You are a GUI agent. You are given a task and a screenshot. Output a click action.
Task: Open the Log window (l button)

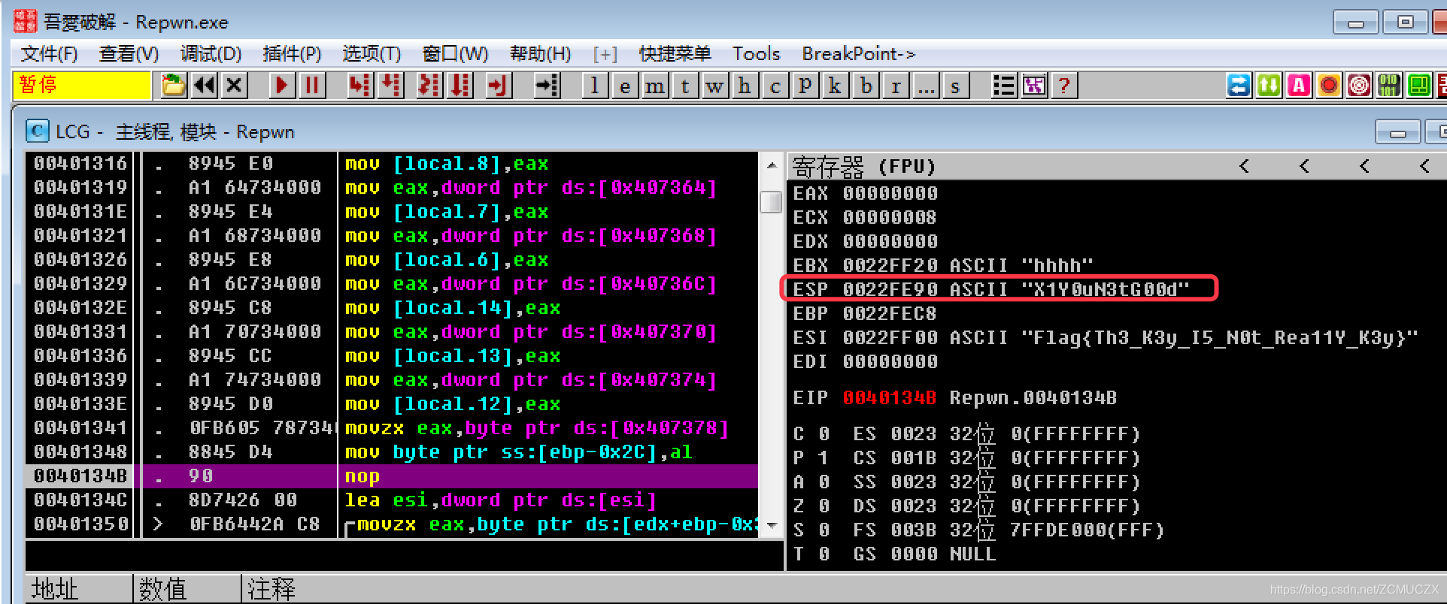[x=595, y=86]
